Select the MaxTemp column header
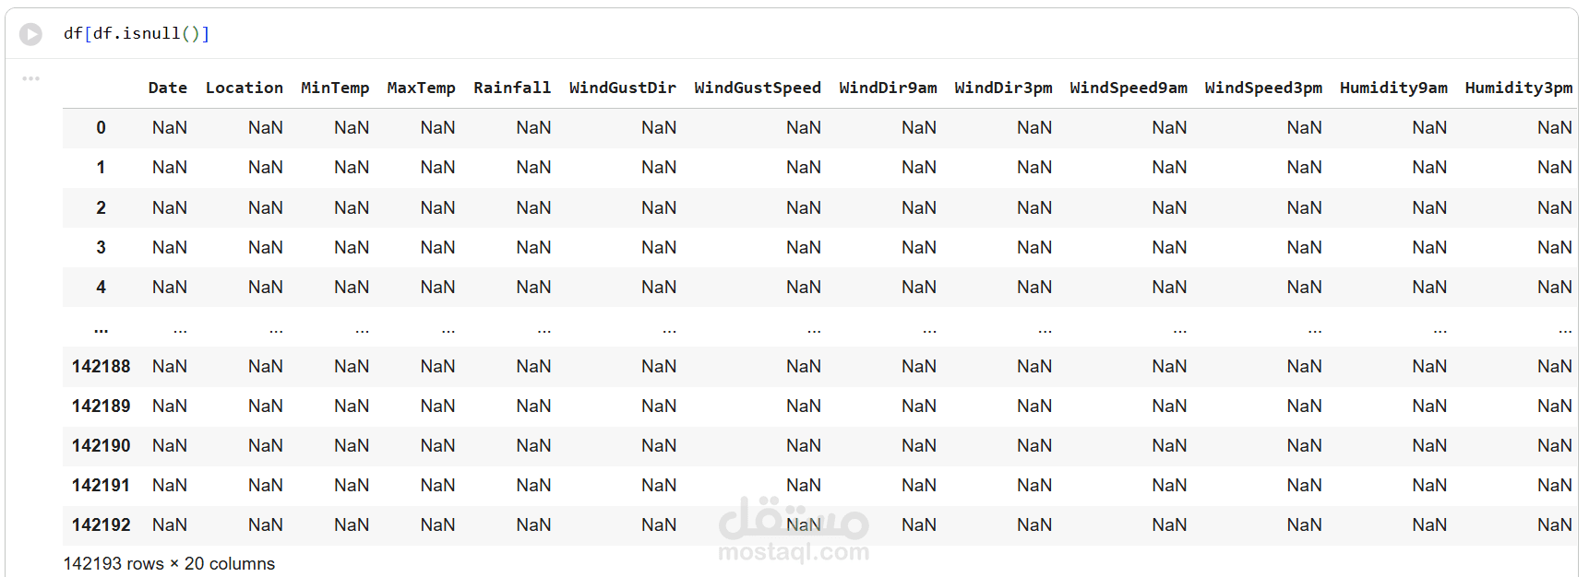 pyautogui.click(x=421, y=88)
